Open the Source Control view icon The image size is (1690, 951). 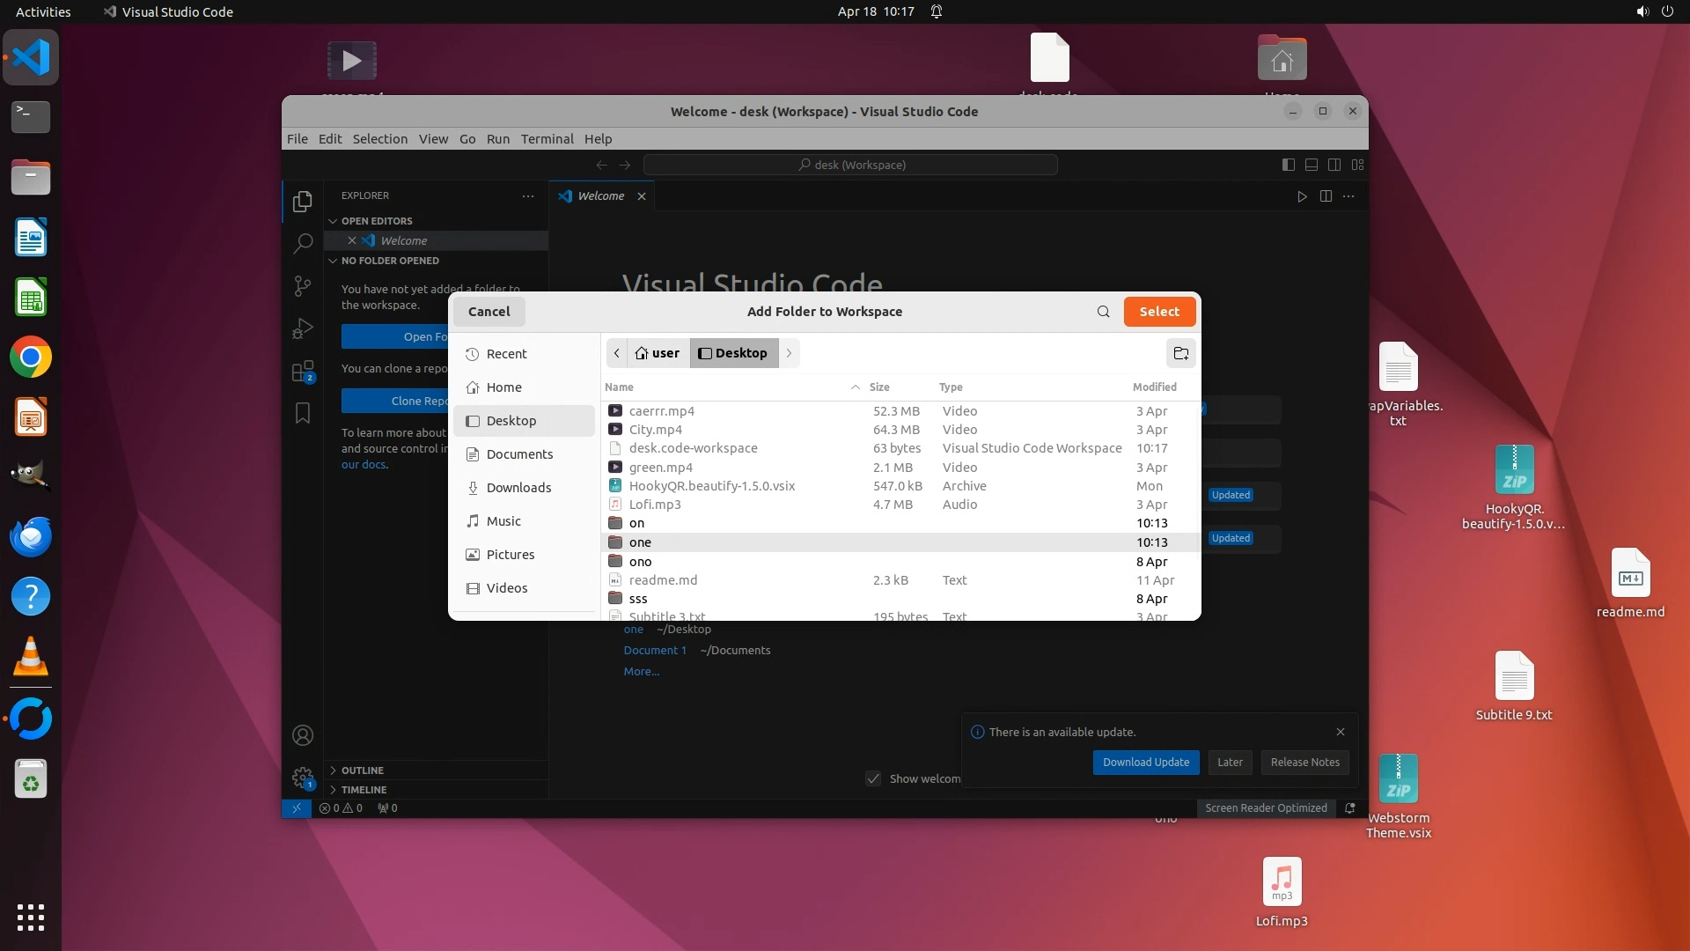point(303,285)
